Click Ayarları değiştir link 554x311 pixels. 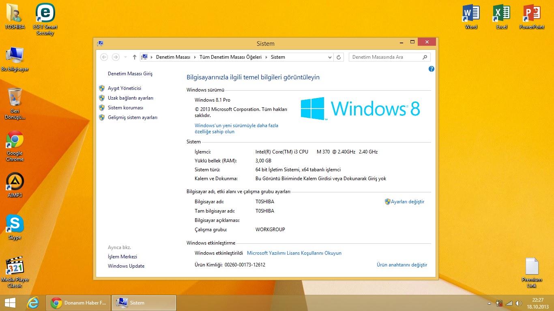(x=408, y=202)
